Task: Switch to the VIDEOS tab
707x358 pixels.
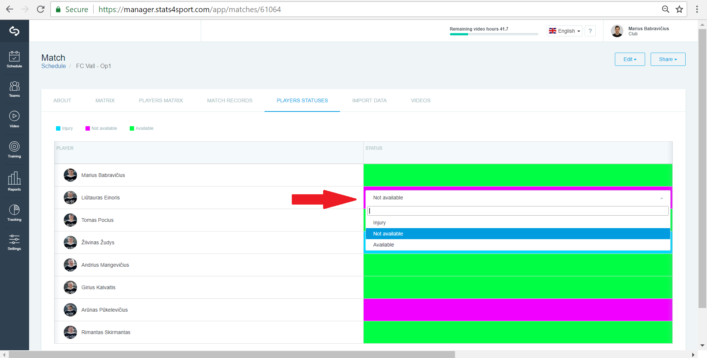Action: (421, 100)
